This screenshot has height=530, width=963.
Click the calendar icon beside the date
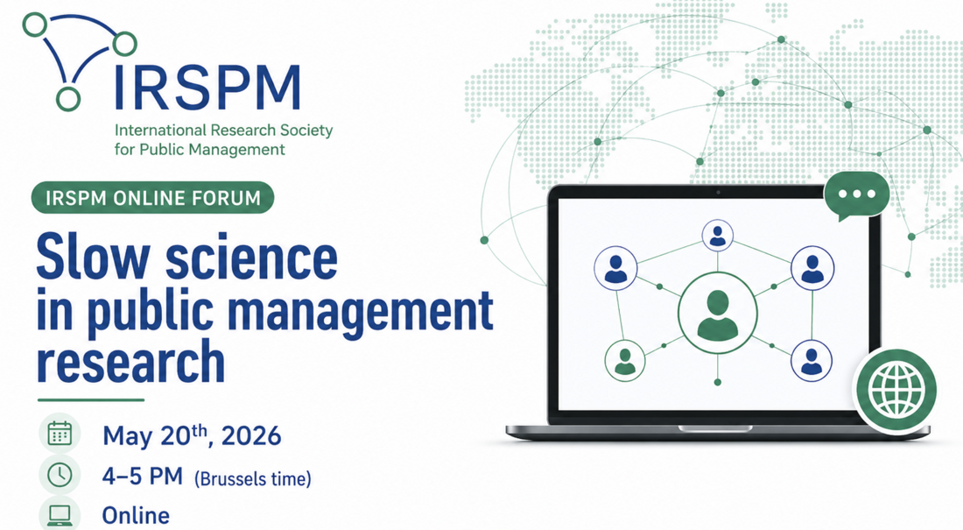coord(60,434)
